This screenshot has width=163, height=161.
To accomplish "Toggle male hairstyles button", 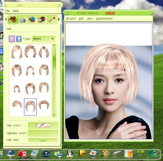I will [x=19, y=39].
